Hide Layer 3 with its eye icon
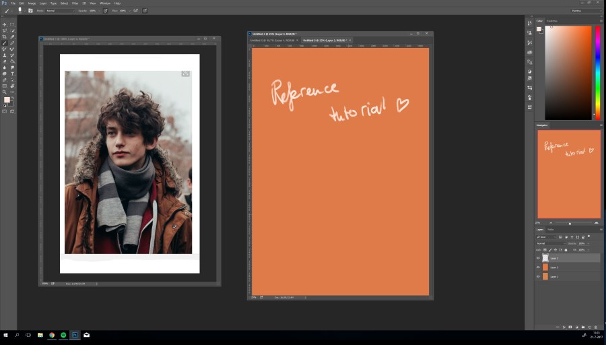Image resolution: width=606 pixels, height=345 pixels. point(538,258)
